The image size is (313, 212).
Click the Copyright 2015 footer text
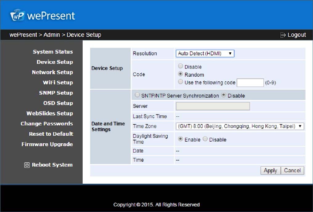[157, 205]
